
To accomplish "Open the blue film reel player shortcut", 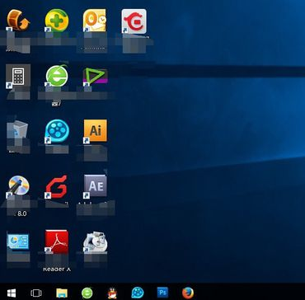I will 57,132.
